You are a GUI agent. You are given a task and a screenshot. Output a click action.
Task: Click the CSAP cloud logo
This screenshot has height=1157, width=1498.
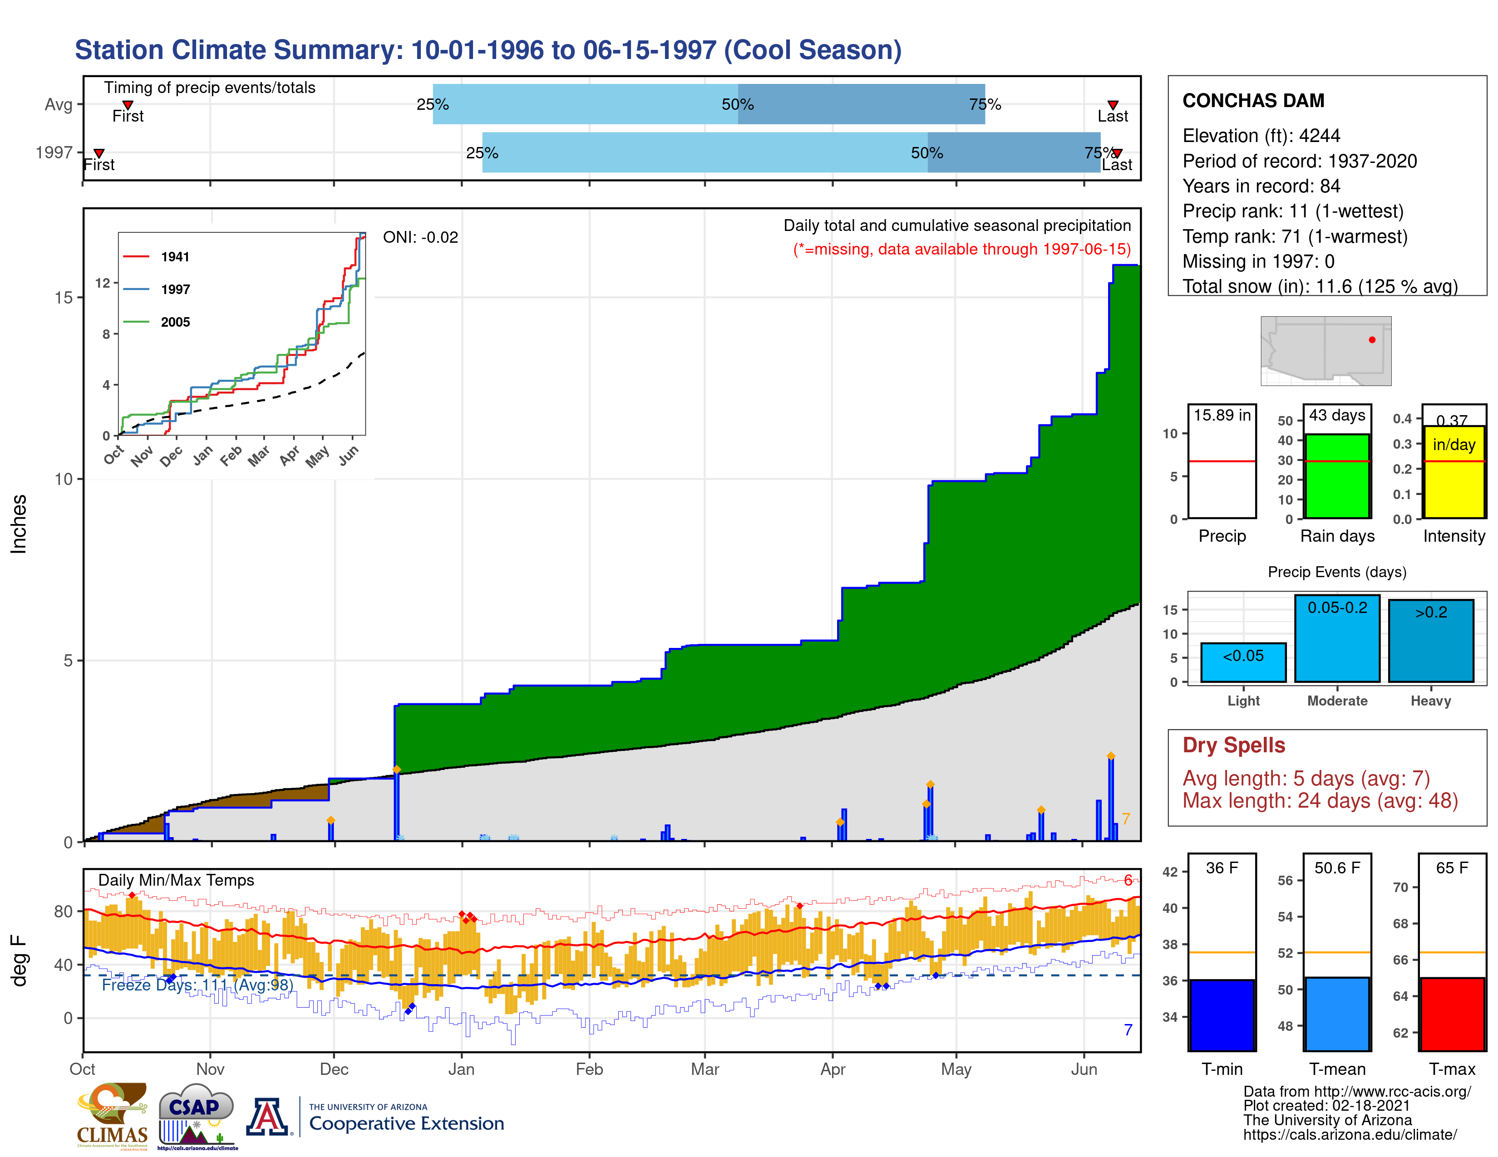point(197,1116)
